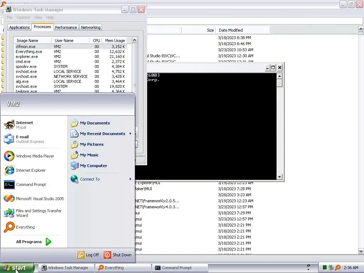
Task: Expand All Programs list
Action: tap(34, 242)
